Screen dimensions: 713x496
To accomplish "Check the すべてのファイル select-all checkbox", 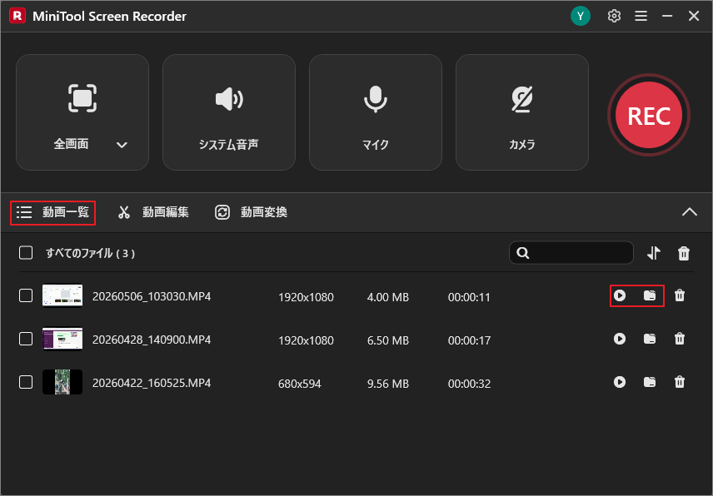I will pyautogui.click(x=26, y=252).
